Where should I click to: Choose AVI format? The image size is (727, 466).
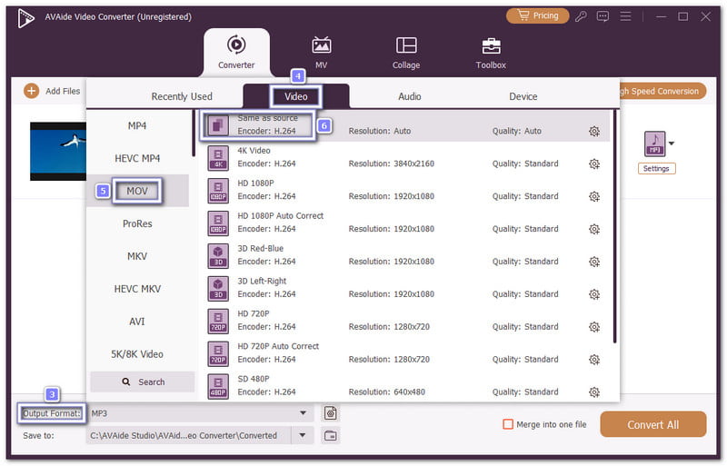137,322
